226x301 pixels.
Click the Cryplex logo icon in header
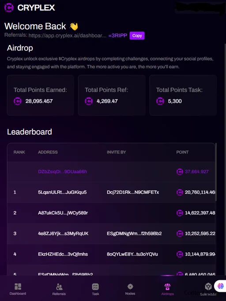(9, 8)
